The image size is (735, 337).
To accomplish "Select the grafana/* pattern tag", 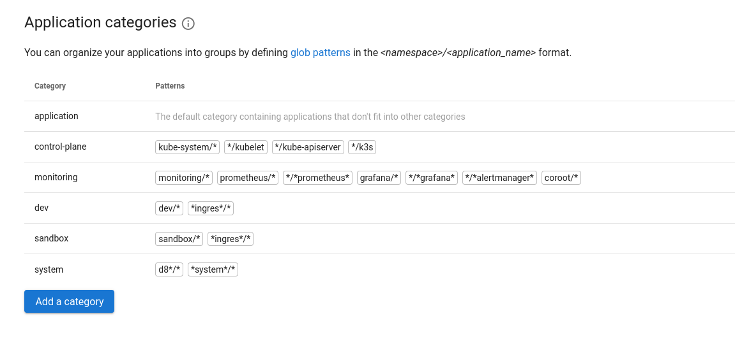I will [379, 178].
